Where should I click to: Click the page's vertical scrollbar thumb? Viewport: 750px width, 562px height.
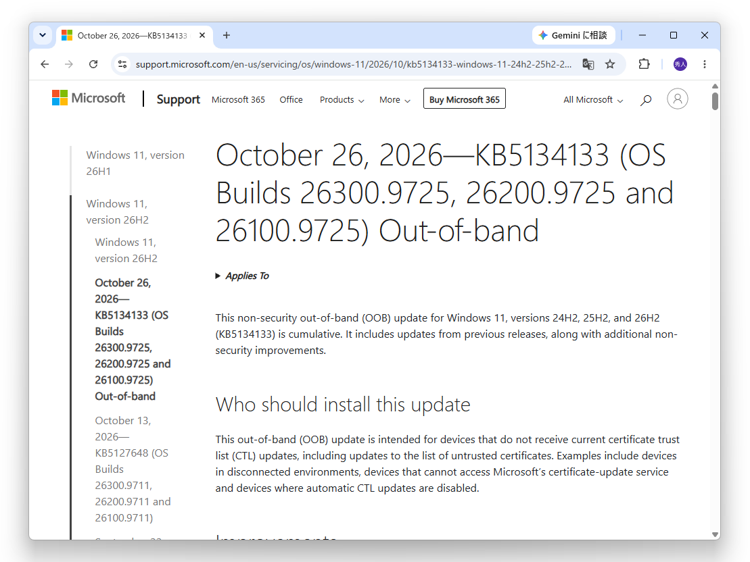[715, 101]
